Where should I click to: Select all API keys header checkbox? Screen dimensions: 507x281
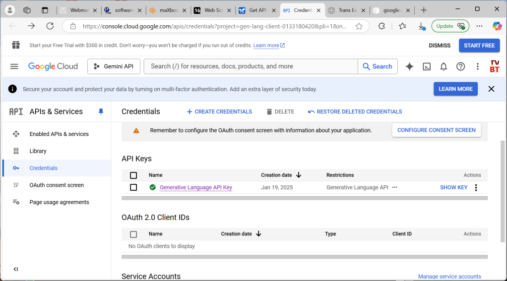coord(133,175)
